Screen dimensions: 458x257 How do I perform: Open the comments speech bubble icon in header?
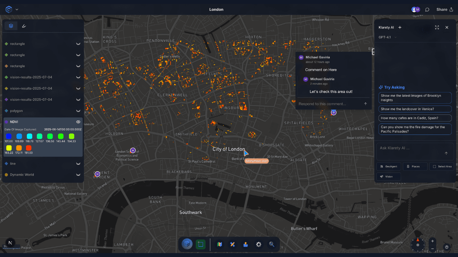[x=427, y=10]
